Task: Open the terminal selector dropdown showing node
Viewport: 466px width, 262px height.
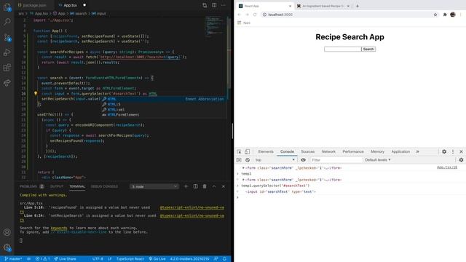Action: pos(154,186)
